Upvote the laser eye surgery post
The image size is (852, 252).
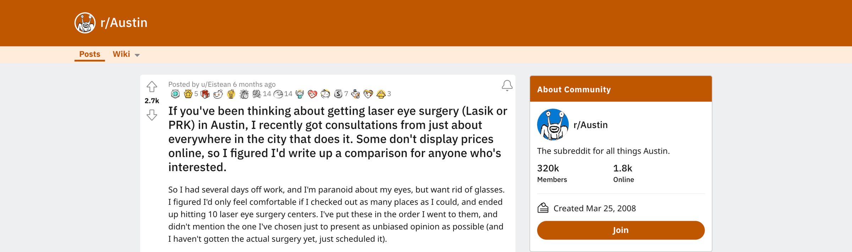click(152, 86)
